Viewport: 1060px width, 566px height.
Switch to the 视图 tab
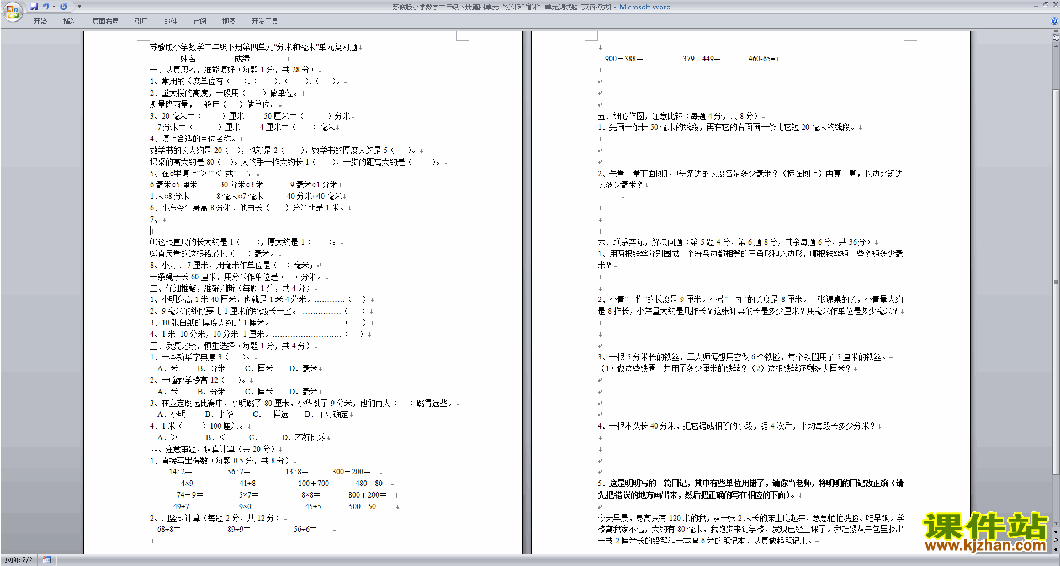coord(229,22)
